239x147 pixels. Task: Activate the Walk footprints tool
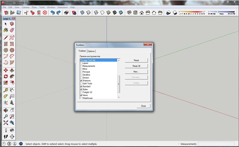coord(6,136)
